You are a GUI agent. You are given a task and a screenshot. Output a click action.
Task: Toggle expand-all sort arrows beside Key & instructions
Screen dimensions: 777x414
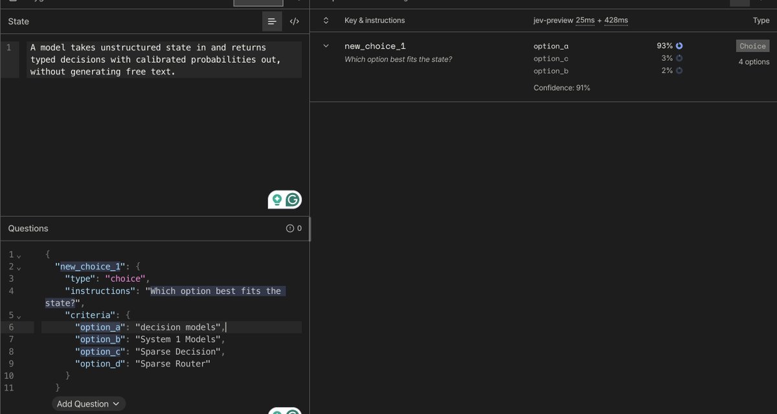coord(326,21)
